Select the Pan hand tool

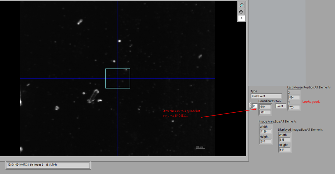[x=241, y=12]
